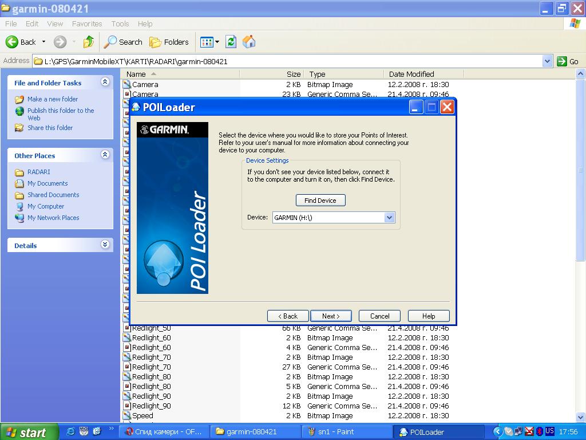The height and width of the screenshot is (440, 586).
Task: Collapse File and Folder Tasks panel
Action: 105,82
